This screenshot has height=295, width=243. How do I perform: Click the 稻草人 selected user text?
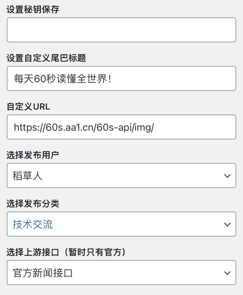27,176
